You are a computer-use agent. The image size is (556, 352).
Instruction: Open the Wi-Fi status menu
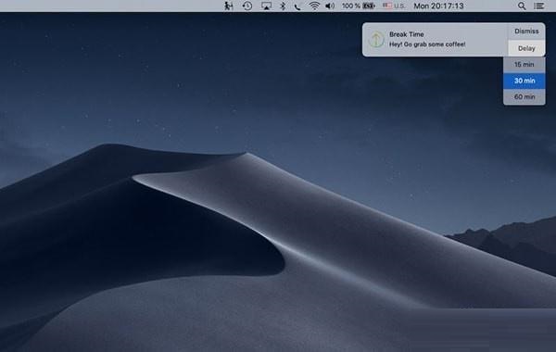click(x=314, y=6)
